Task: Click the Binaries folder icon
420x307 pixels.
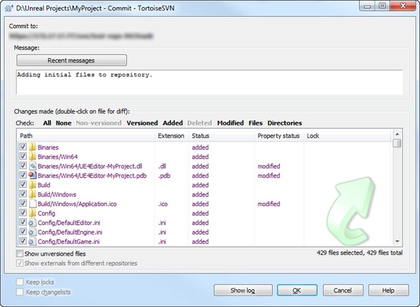Action: tap(33, 147)
